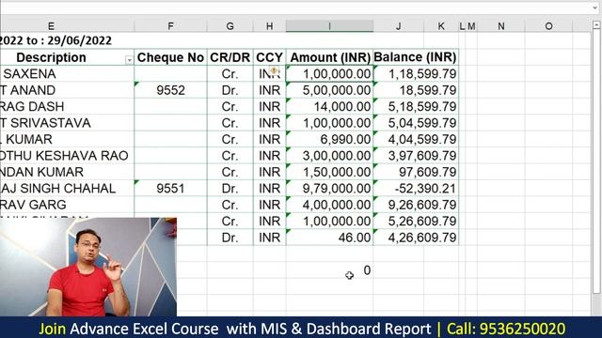
Task: Click the vertical scrollbar up arrow
Action: pyautogui.click(x=596, y=25)
